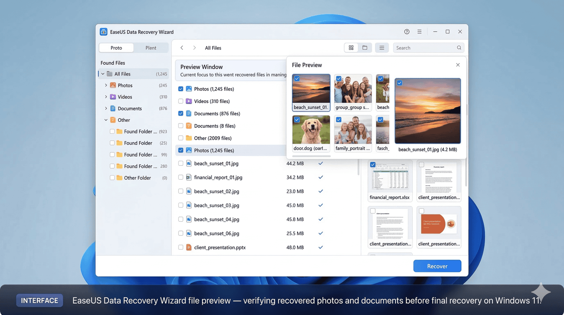Check the Found Folder (25) checkbox
The image size is (564, 315).
coord(112,143)
